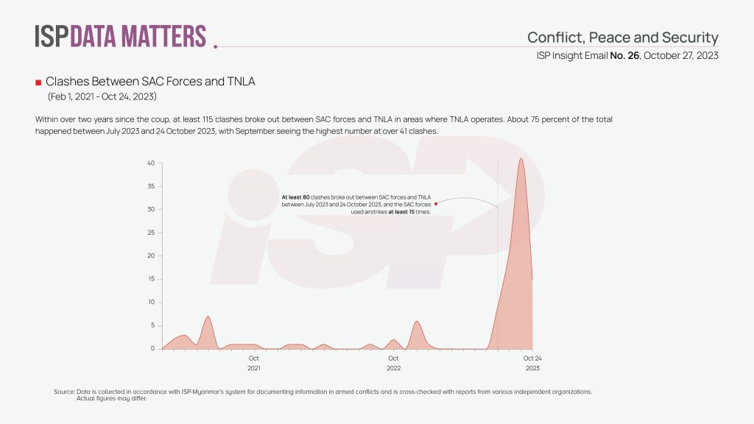
Task: Click the date range Feb 1, 2021 - Oct 24, 2023
Action: (x=102, y=96)
